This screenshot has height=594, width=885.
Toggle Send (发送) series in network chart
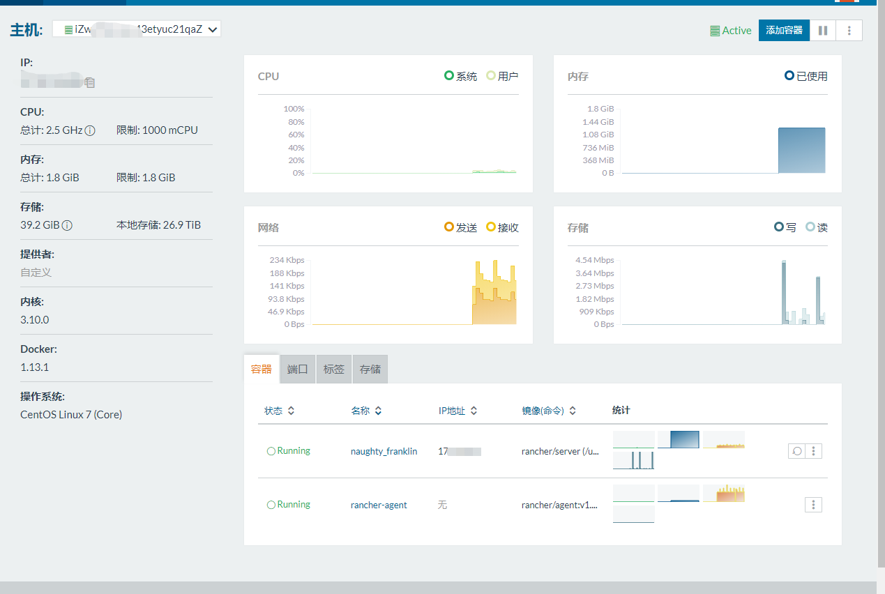coord(461,227)
